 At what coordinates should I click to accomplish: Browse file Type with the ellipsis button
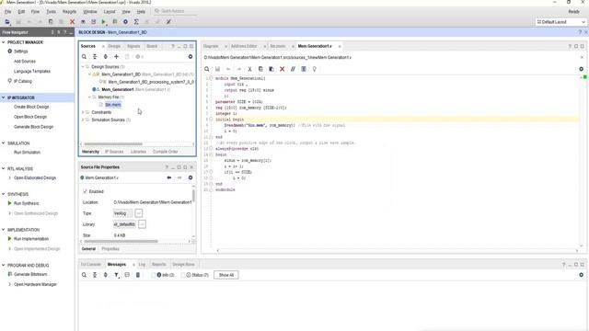pos(139,213)
